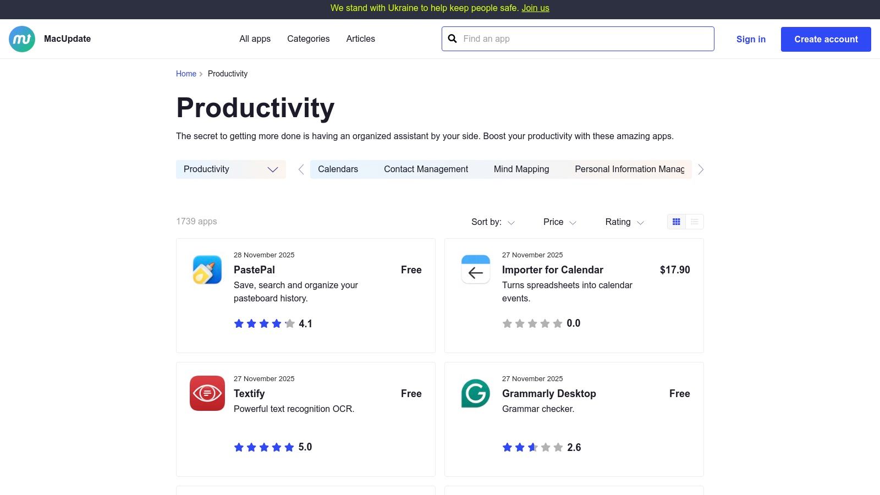Go to the Articles page
This screenshot has height=495, width=880.
click(361, 39)
